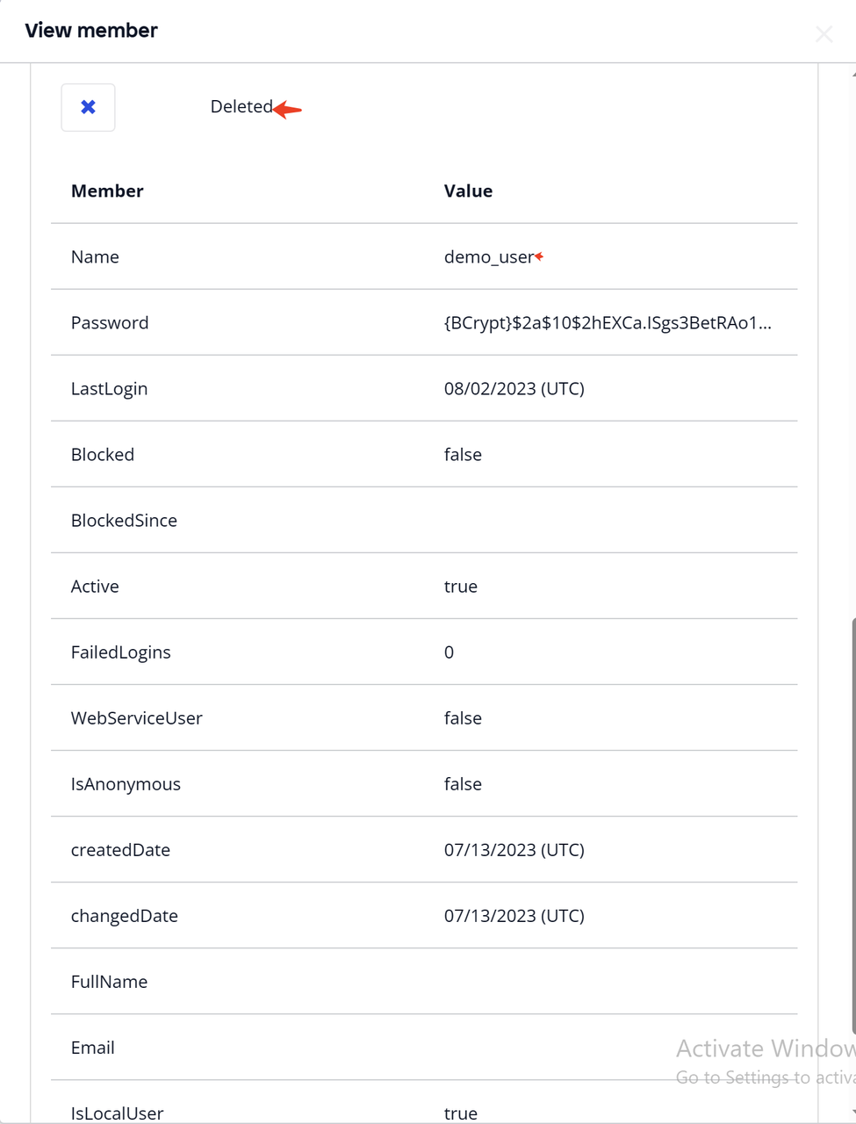Click the changedDate row label
Image resolution: width=856 pixels, height=1124 pixels.
click(125, 915)
